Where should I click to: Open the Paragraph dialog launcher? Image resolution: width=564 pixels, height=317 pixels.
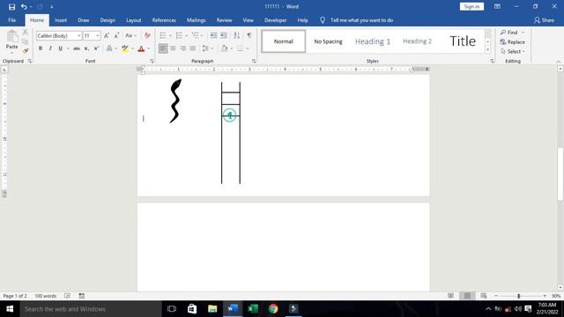point(254,61)
